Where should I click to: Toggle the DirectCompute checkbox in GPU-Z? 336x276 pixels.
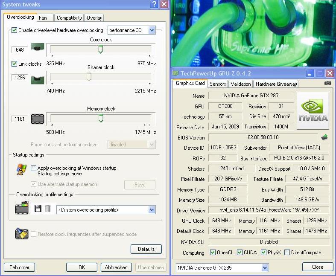(287, 253)
